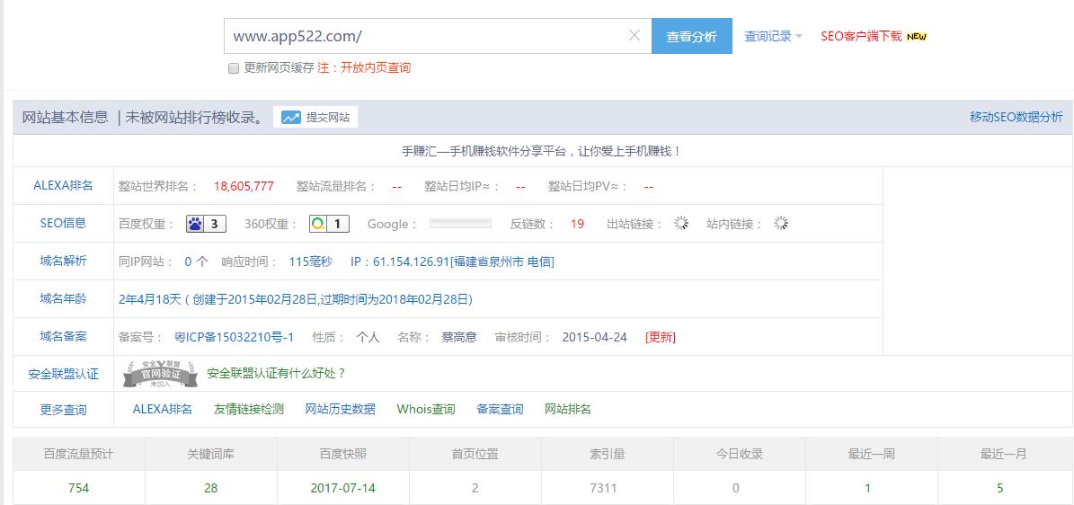Click the internal links loading spinner

coord(781,224)
